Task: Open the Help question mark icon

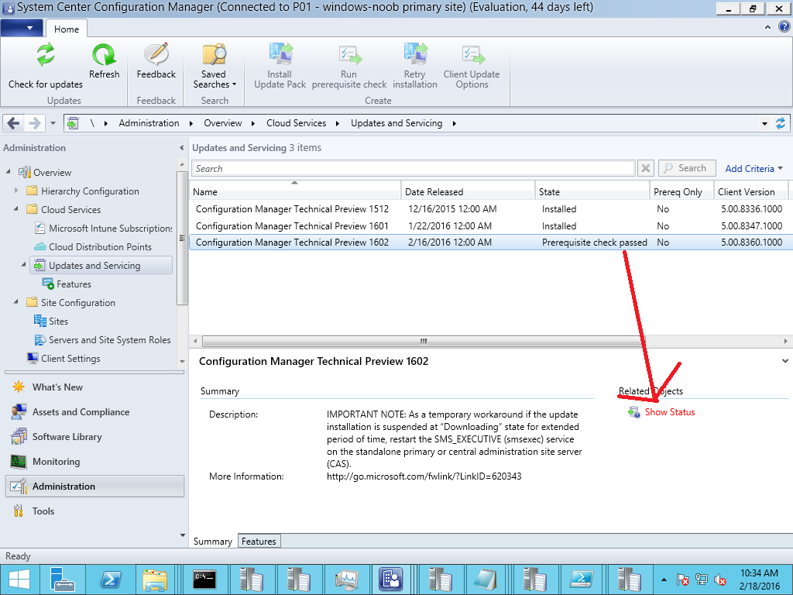Action: 784,27
